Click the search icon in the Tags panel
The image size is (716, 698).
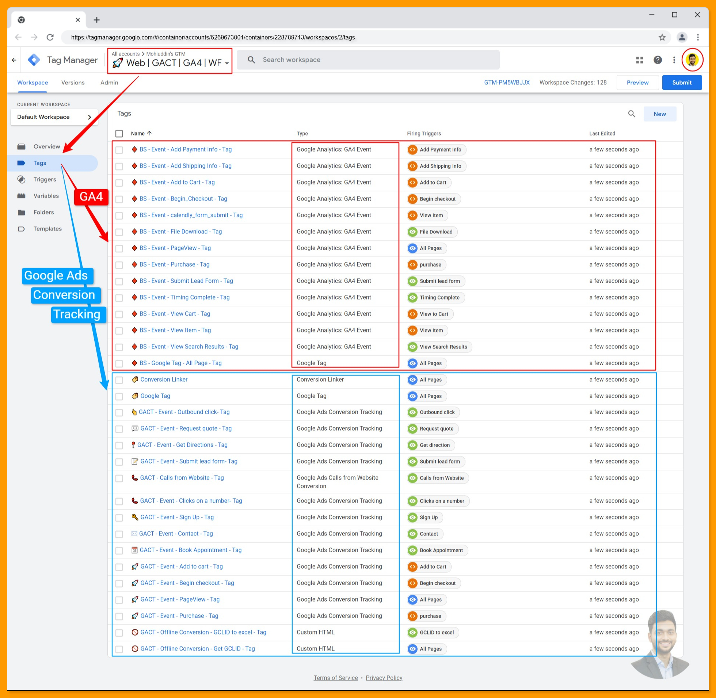pos(631,114)
